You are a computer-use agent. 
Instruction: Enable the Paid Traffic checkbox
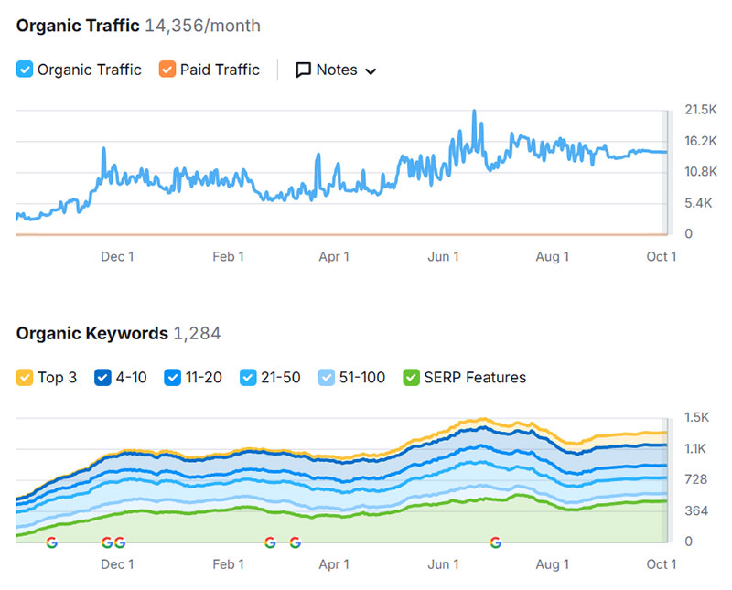(167, 70)
